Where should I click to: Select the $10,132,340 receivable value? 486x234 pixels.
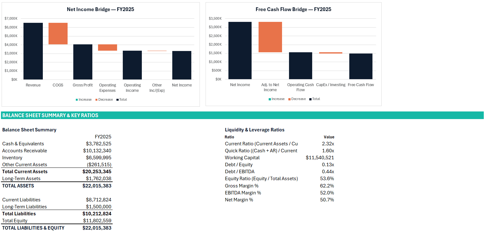(97, 151)
